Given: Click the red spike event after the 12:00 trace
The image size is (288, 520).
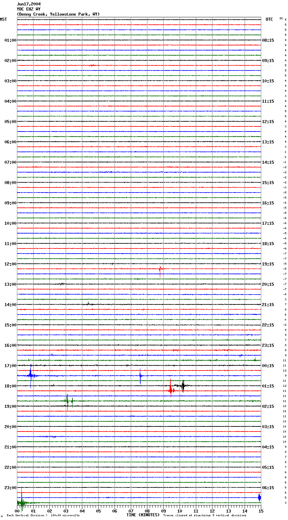Looking at the screenshot, I should tap(161, 271).
